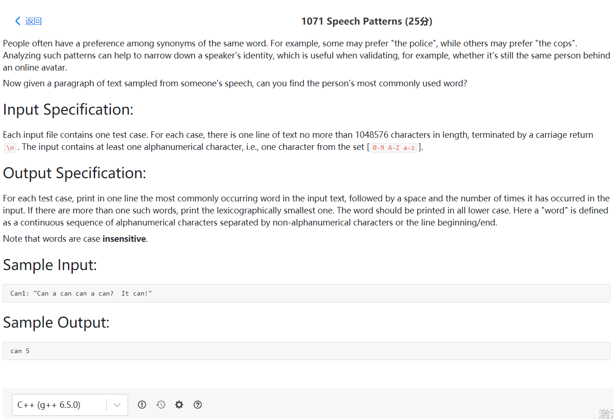The width and height of the screenshot is (614, 419).
Task: Open the C++ (g++ 6.5.0) language dropdown
Action: [x=70, y=405]
